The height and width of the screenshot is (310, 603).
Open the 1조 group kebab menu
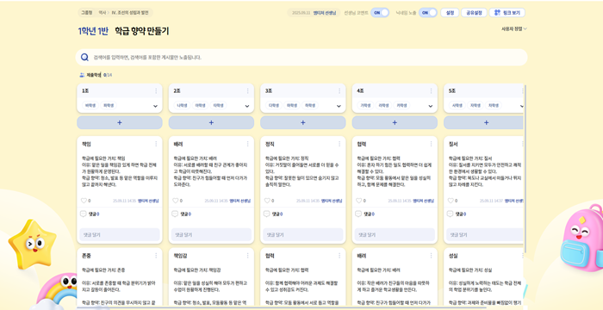[156, 91]
